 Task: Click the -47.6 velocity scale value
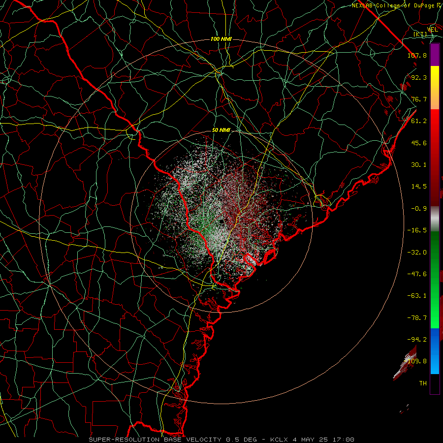417,274
